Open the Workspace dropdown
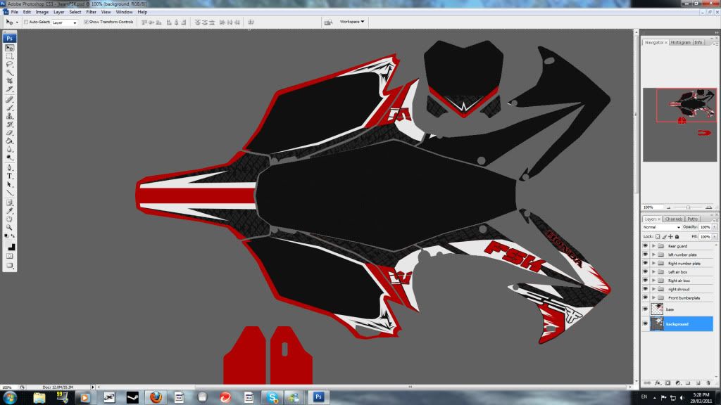 tap(352, 22)
